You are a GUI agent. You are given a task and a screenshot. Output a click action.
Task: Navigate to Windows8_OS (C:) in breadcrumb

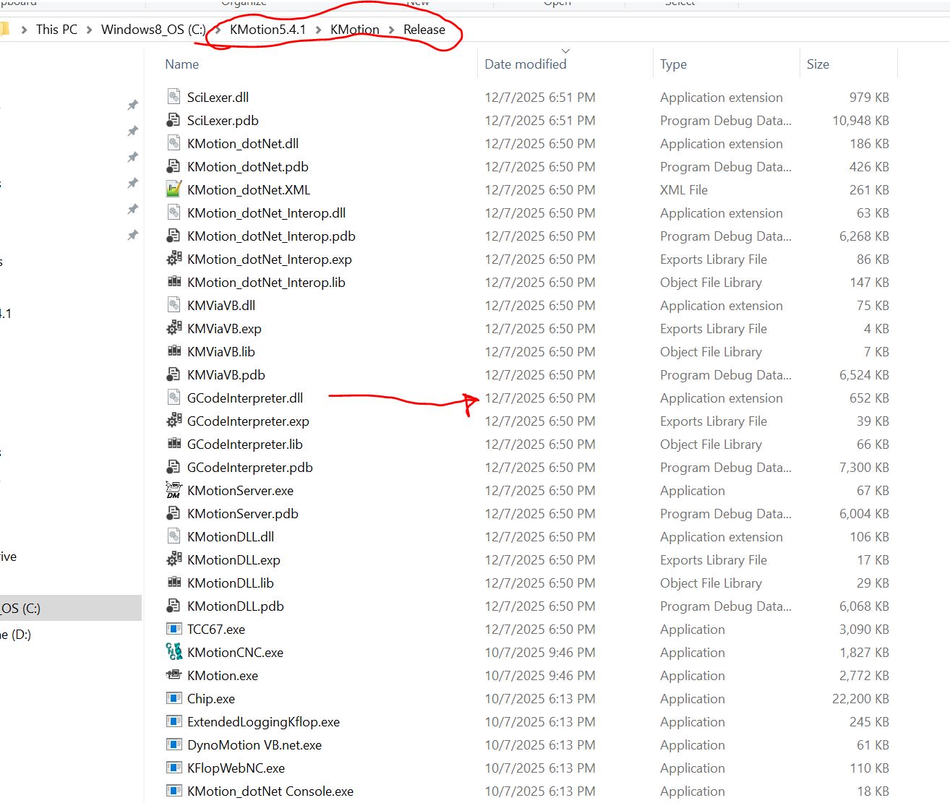[153, 30]
